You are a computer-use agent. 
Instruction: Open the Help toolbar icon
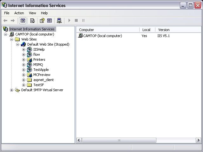pos(42,21)
